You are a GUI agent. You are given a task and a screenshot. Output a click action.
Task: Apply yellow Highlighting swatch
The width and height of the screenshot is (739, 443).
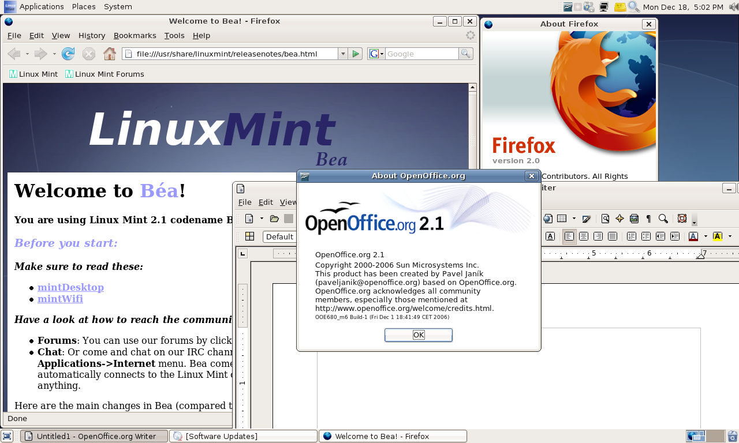tap(718, 236)
